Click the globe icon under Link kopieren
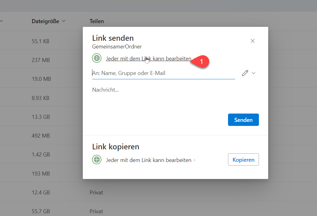Screen dimensions: 317x216 point(97,160)
